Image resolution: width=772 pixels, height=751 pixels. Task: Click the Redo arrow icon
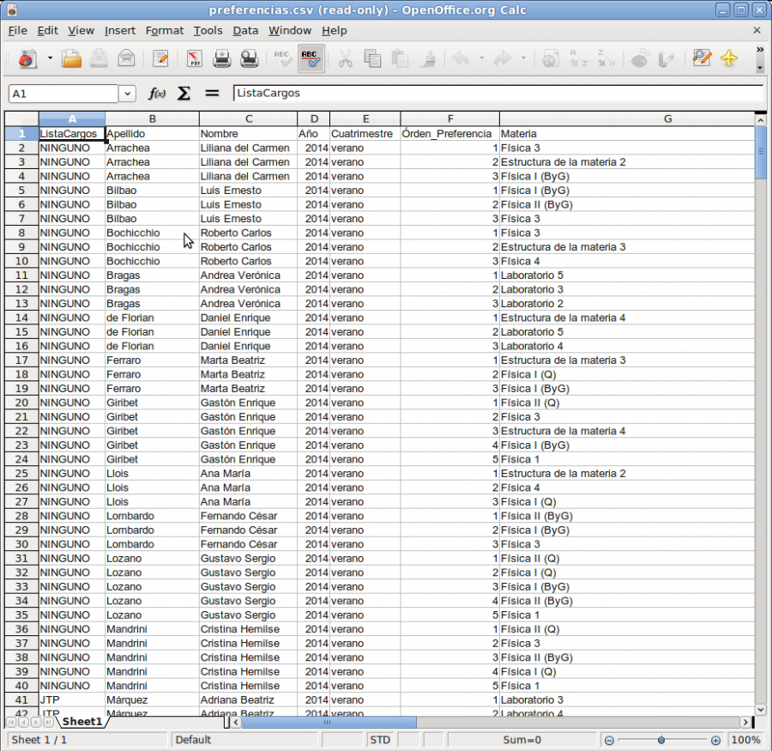coord(503,58)
